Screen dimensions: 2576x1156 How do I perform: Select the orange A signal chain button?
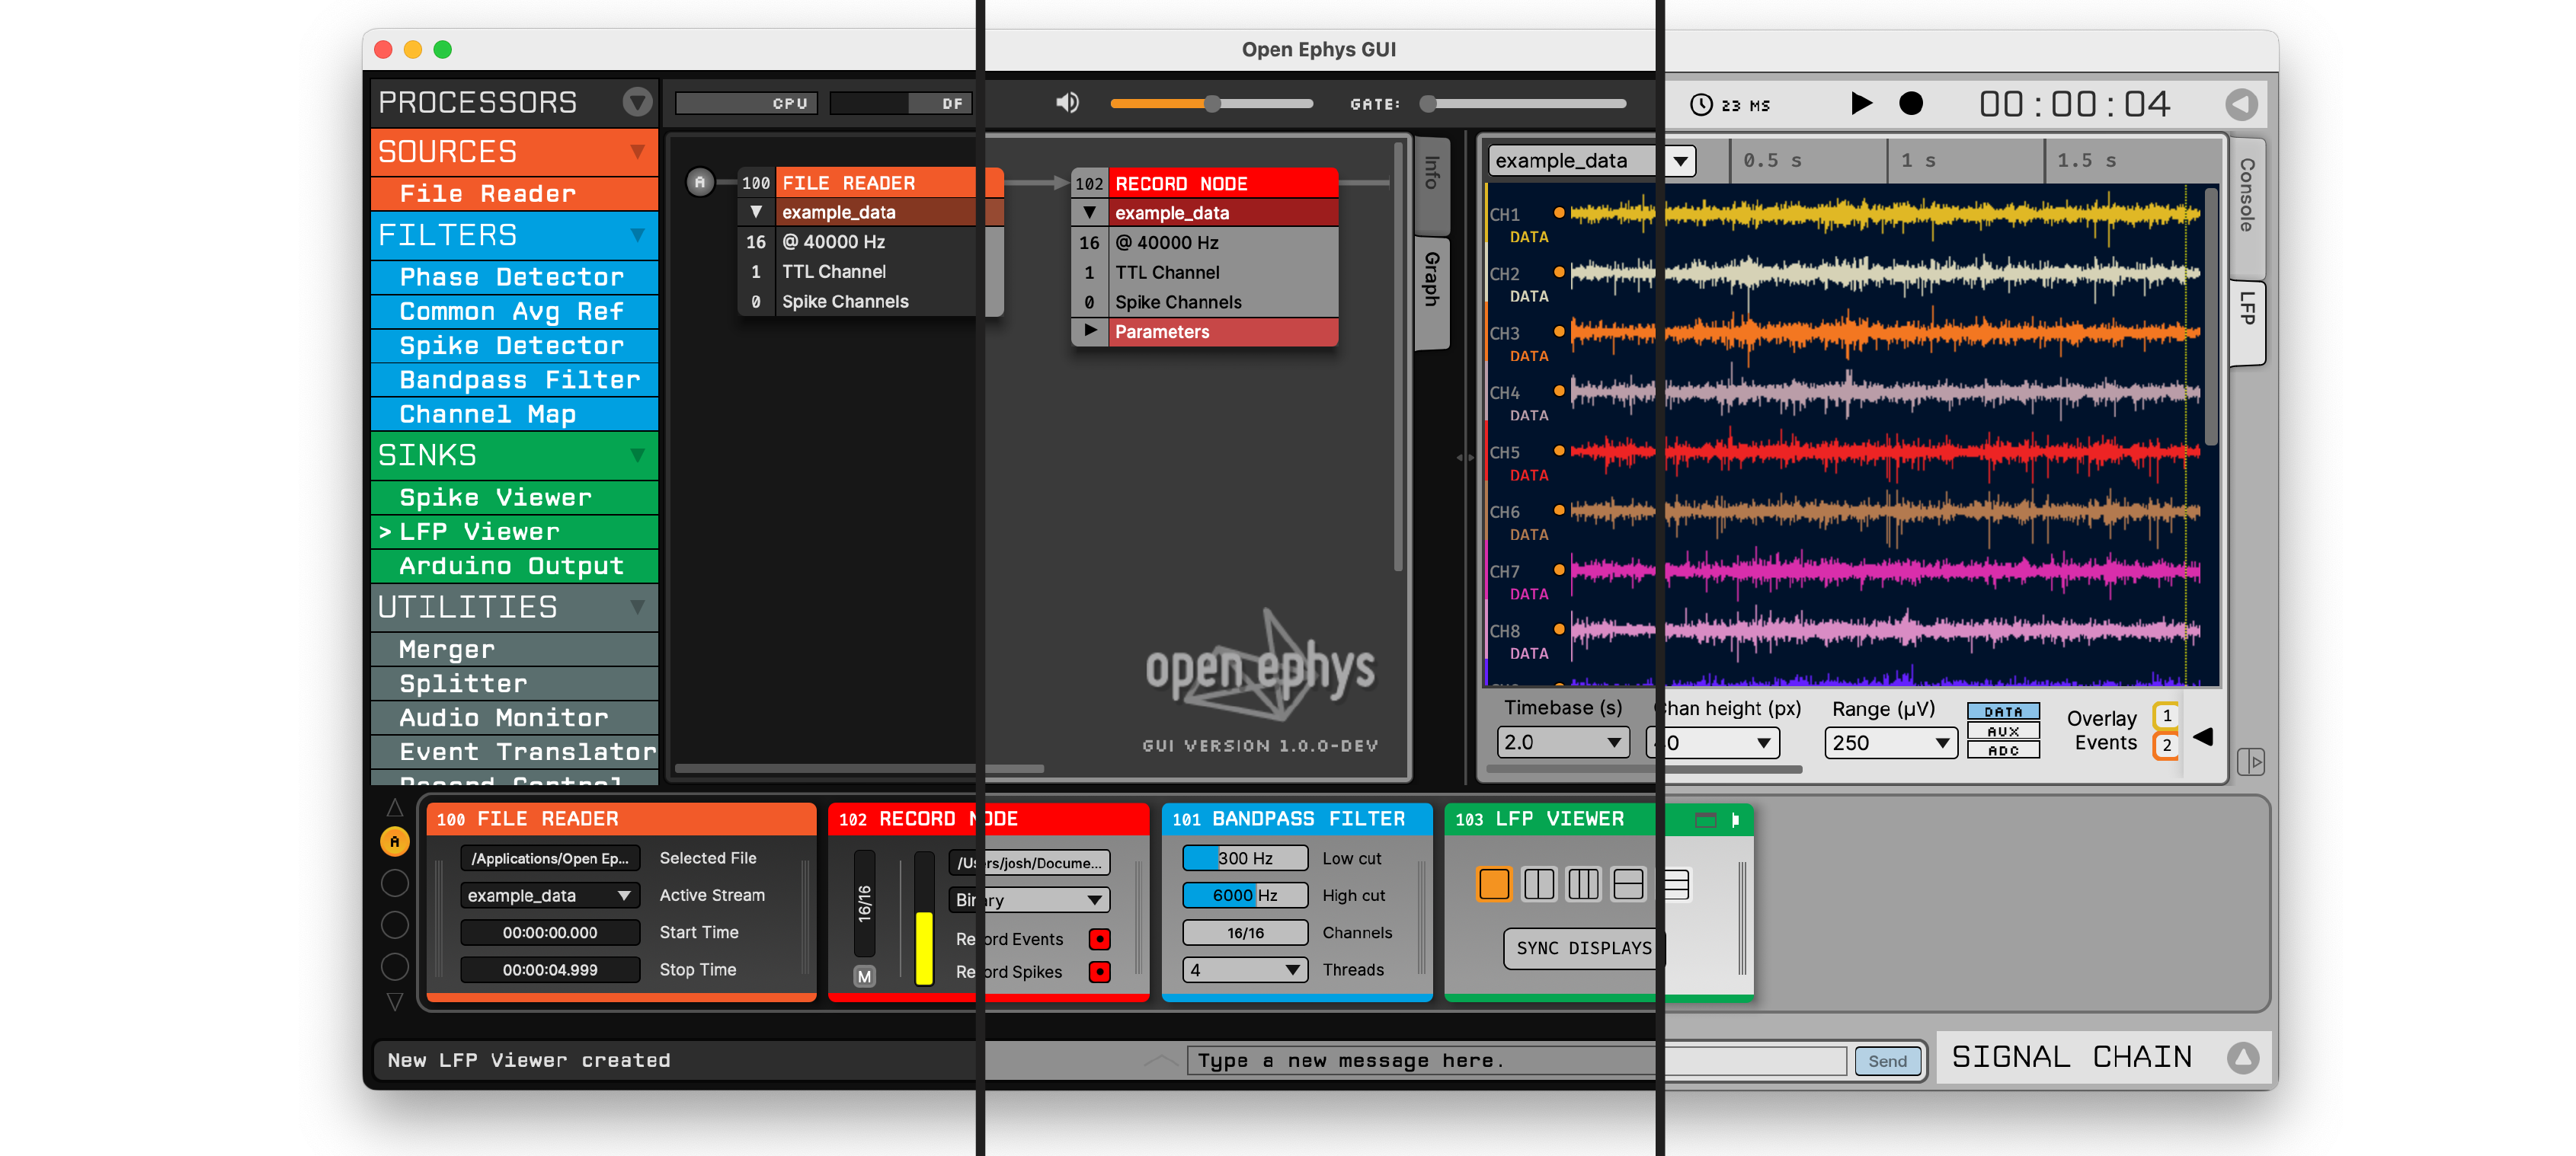(395, 842)
